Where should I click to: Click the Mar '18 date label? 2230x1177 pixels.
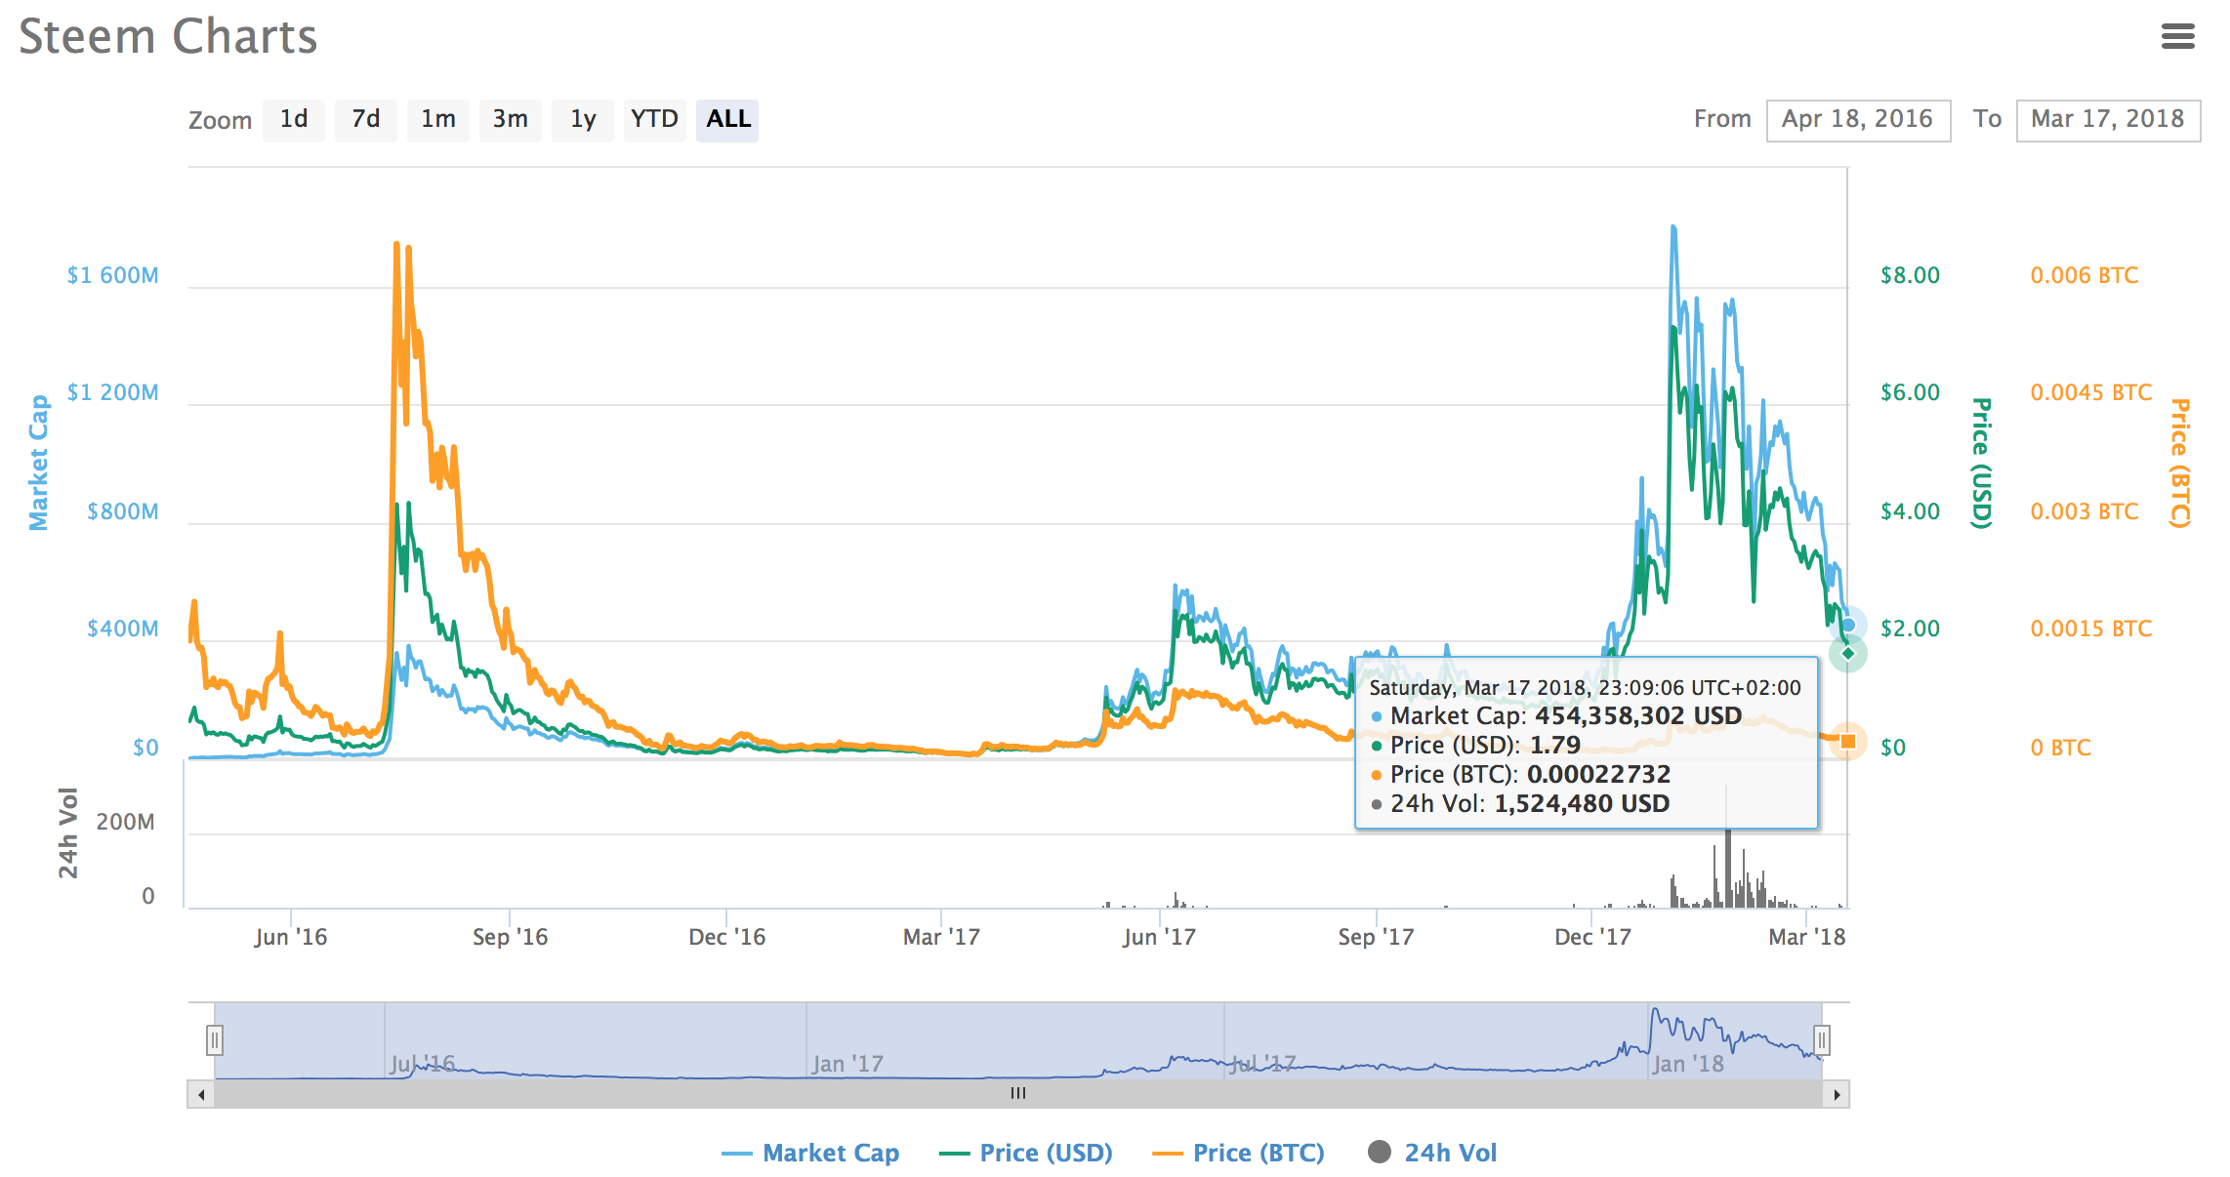click(x=1807, y=937)
